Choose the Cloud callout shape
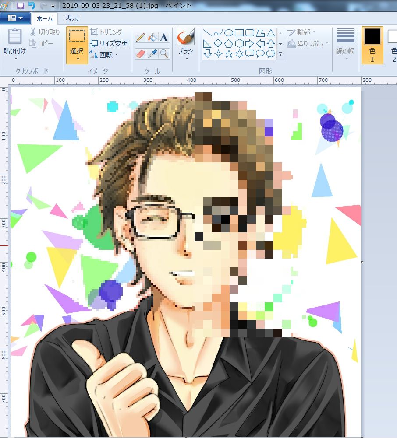The height and width of the screenshot is (438, 397). (x=270, y=54)
